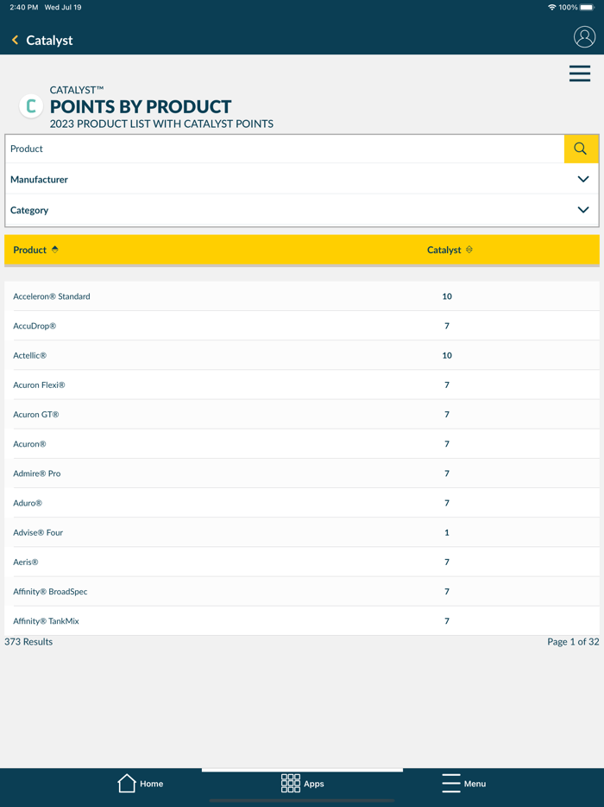Tap the Page 1 of 32 indicator
The width and height of the screenshot is (604, 807).
(573, 642)
